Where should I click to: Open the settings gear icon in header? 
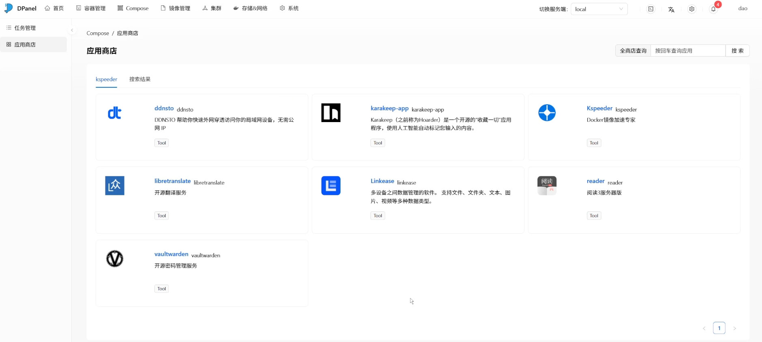[692, 9]
